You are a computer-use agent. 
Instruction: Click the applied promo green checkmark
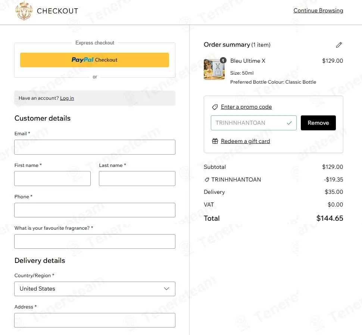(x=289, y=123)
